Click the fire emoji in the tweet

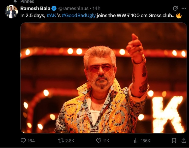[x=179, y=16]
